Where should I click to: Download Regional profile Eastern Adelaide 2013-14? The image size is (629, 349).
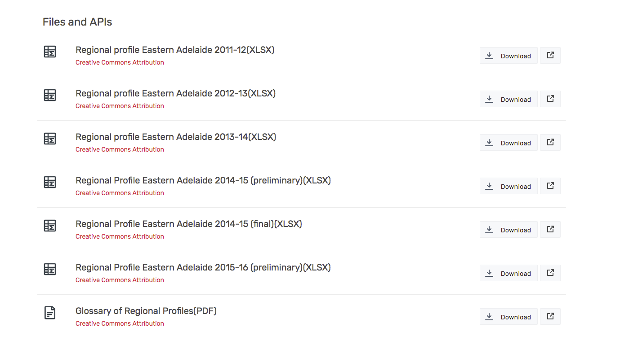[x=509, y=143]
